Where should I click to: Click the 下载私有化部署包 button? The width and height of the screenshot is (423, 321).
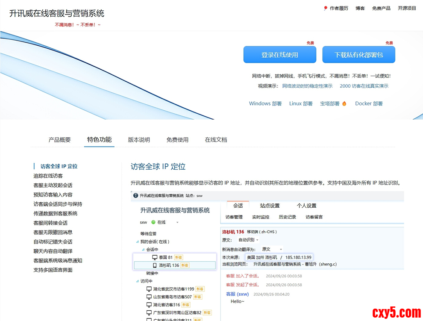tap(358, 55)
